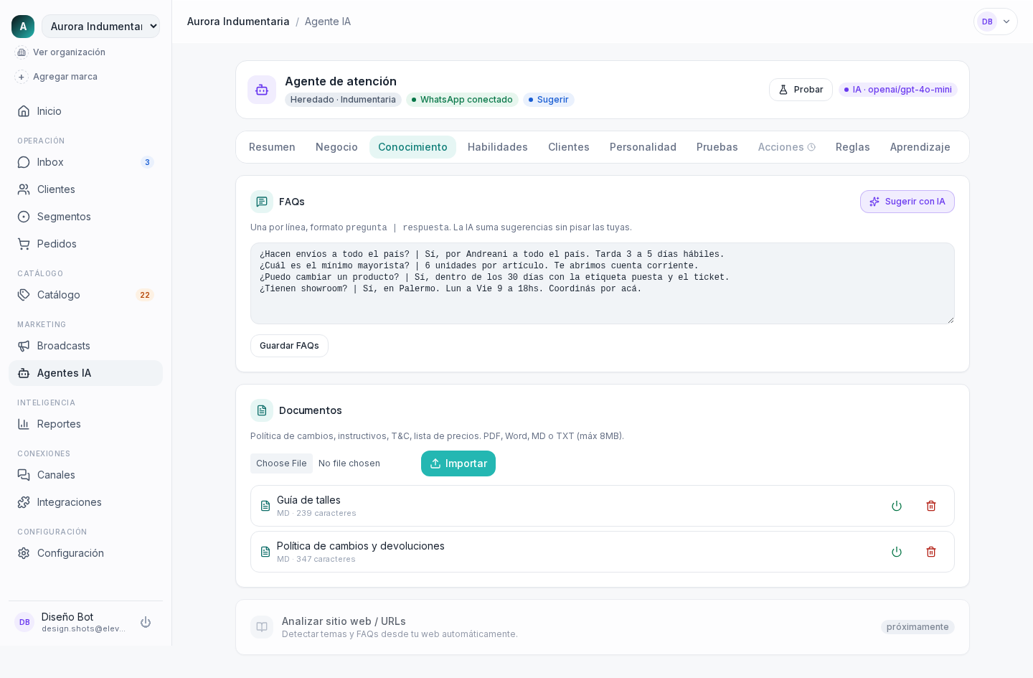Delete Guía de talles document
This screenshot has height=678, width=1033.
931,506
